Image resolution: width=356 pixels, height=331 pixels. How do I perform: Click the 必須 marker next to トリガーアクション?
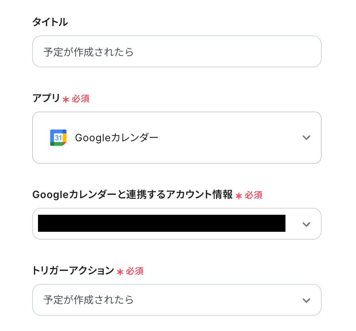[135, 271]
